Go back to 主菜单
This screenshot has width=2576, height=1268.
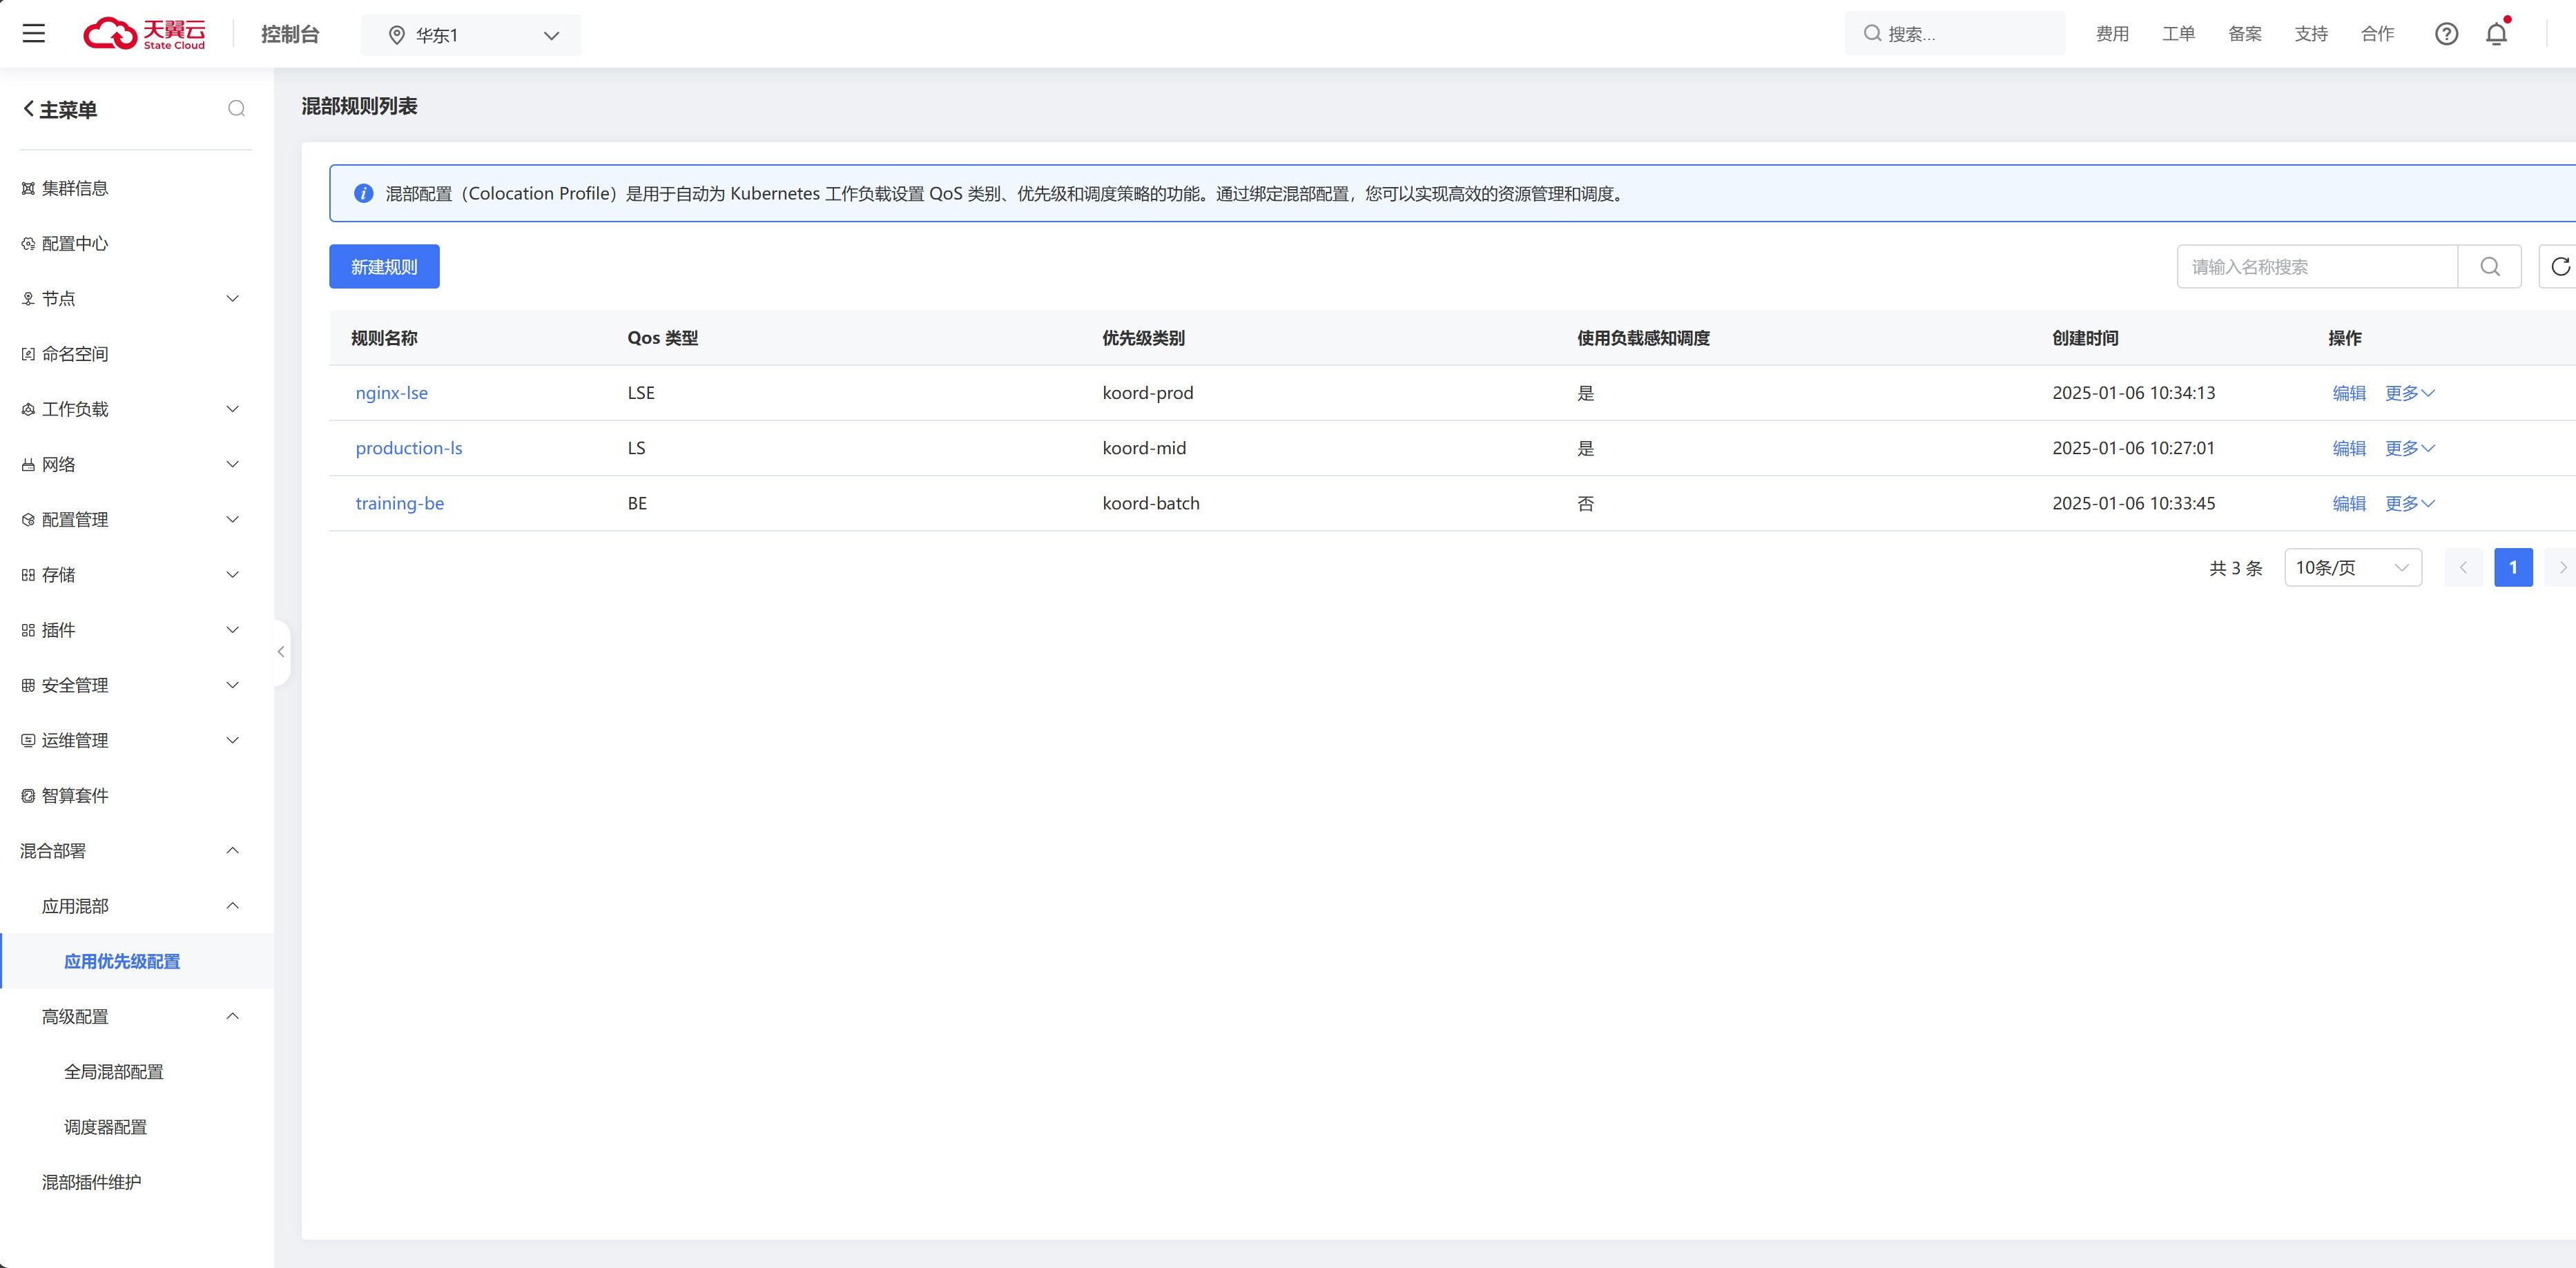tap(60, 109)
